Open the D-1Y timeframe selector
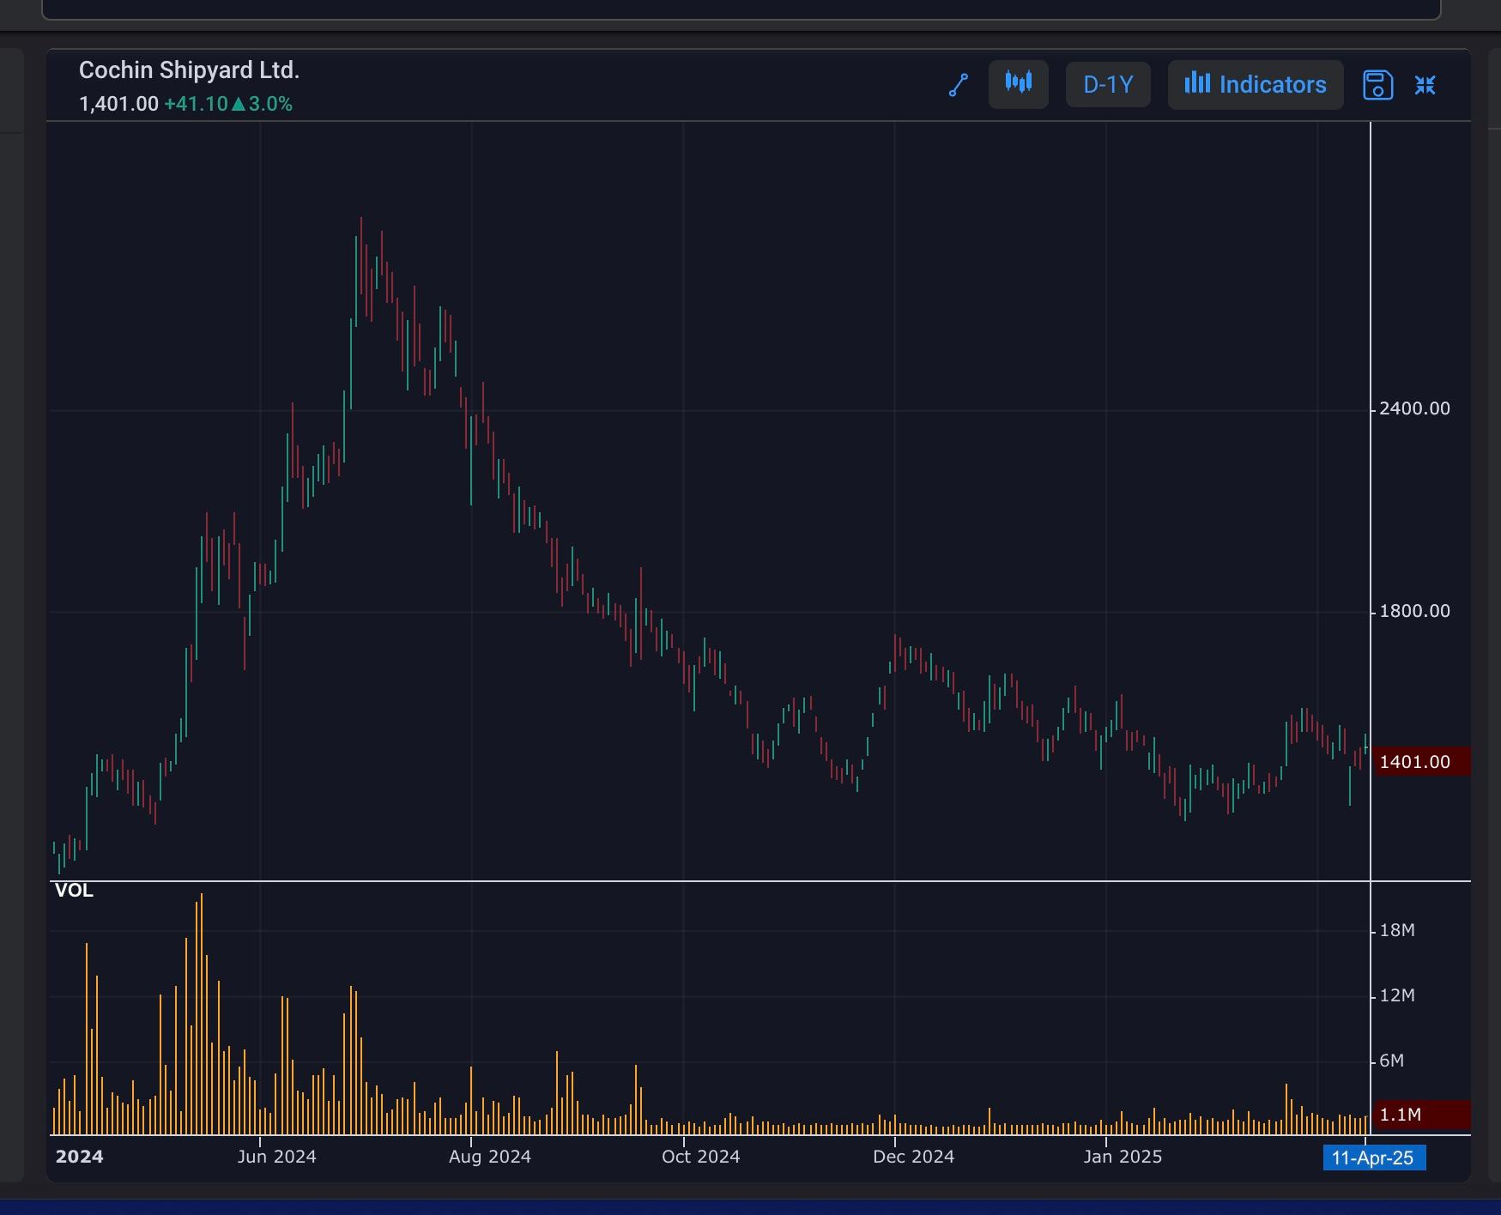The height and width of the screenshot is (1215, 1501). point(1108,84)
